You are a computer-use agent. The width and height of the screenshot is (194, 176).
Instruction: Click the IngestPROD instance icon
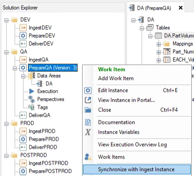(23, 131)
